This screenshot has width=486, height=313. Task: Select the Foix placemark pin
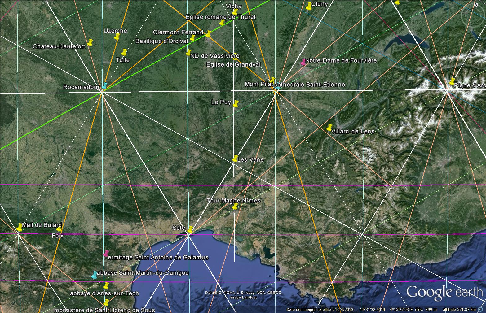tap(59, 229)
